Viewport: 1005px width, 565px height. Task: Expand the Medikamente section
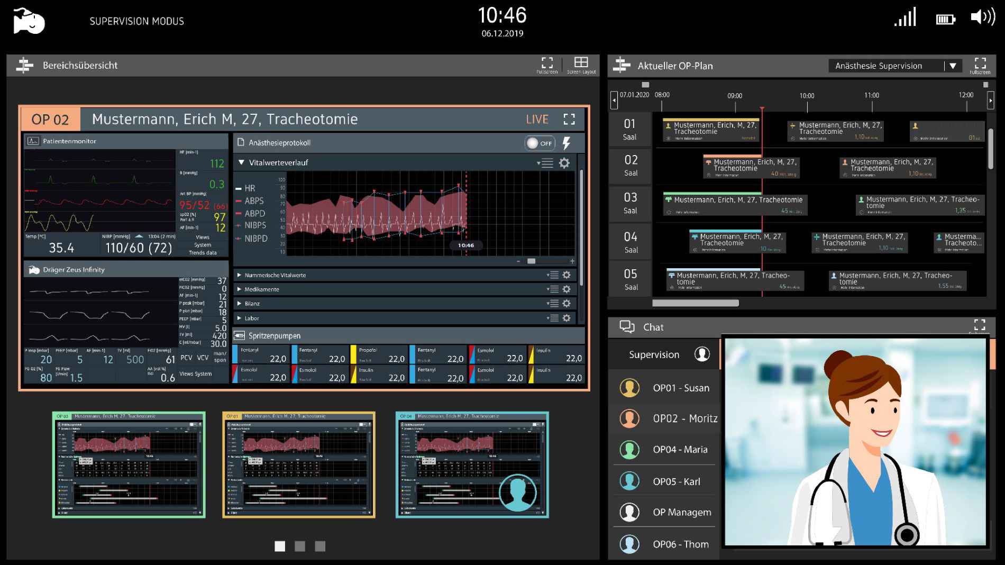[x=239, y=289]
